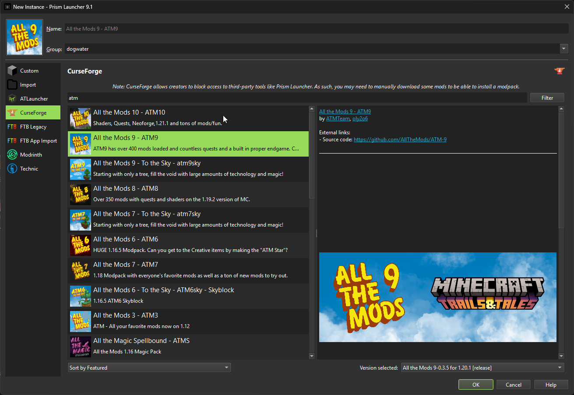Click the ATM6sky Skyblock pack thumbnail
The image size is (574, 395).
pos(81,296)
